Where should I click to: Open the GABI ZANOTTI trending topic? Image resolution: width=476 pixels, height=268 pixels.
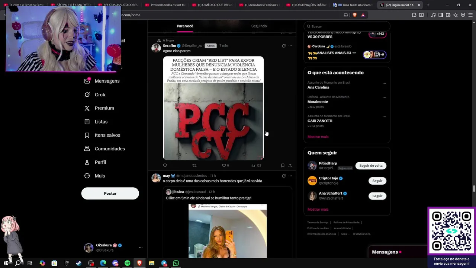tap(320, 121)
